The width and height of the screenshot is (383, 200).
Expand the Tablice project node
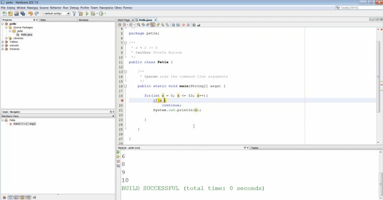[3, 42]
